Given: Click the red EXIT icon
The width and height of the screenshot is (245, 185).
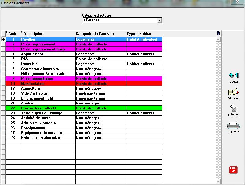Looking at the screenshot, I should click(x=233, y=170).
